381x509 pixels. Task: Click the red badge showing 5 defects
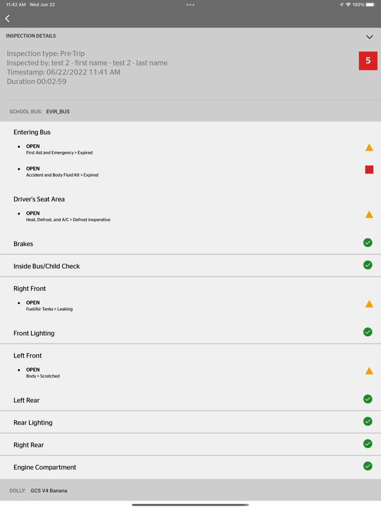368,61
